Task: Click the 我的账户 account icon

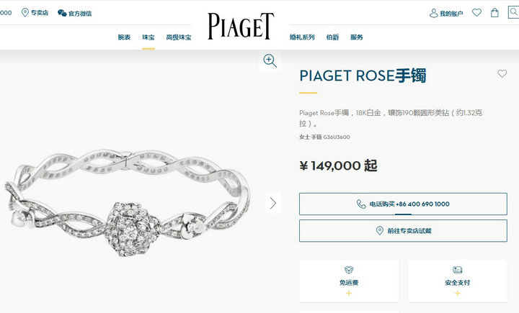Action: pyautogui.click(x=433, y=13)
